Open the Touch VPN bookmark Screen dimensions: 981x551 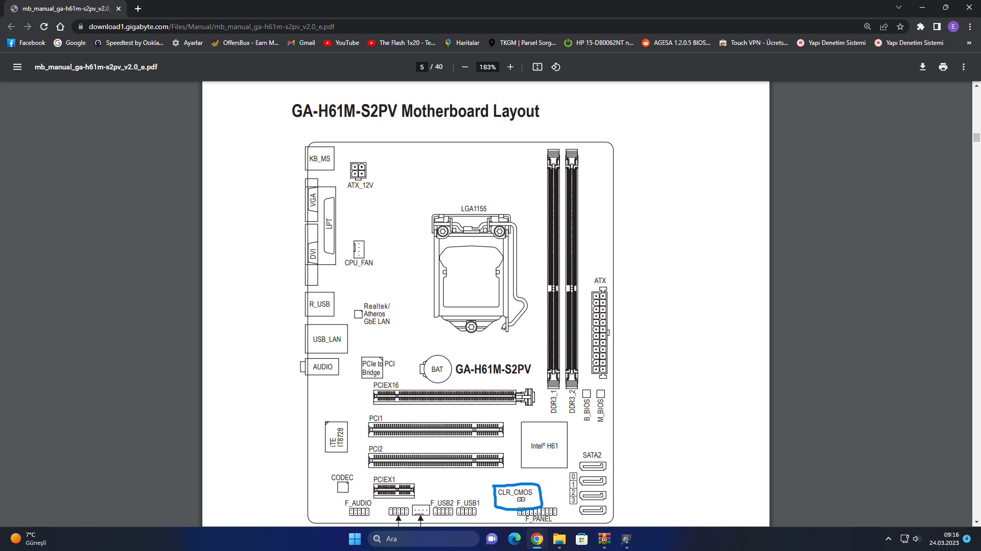point(754,43)
